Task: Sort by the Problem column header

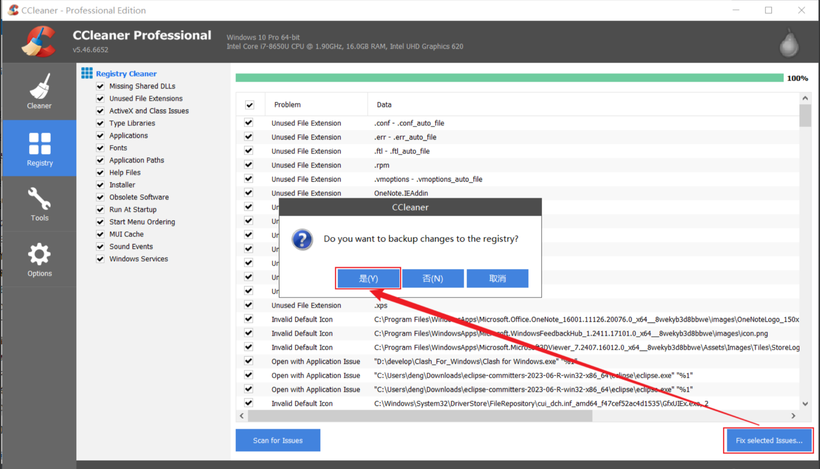Action: 287,105
